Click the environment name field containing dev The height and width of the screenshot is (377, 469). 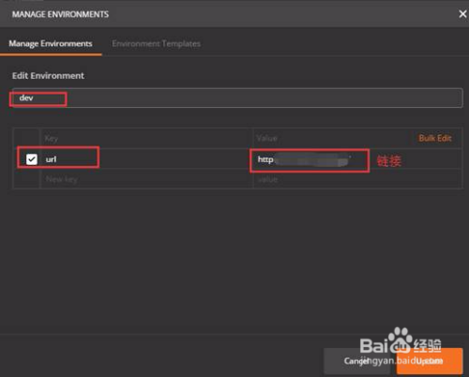coord(236,98)
